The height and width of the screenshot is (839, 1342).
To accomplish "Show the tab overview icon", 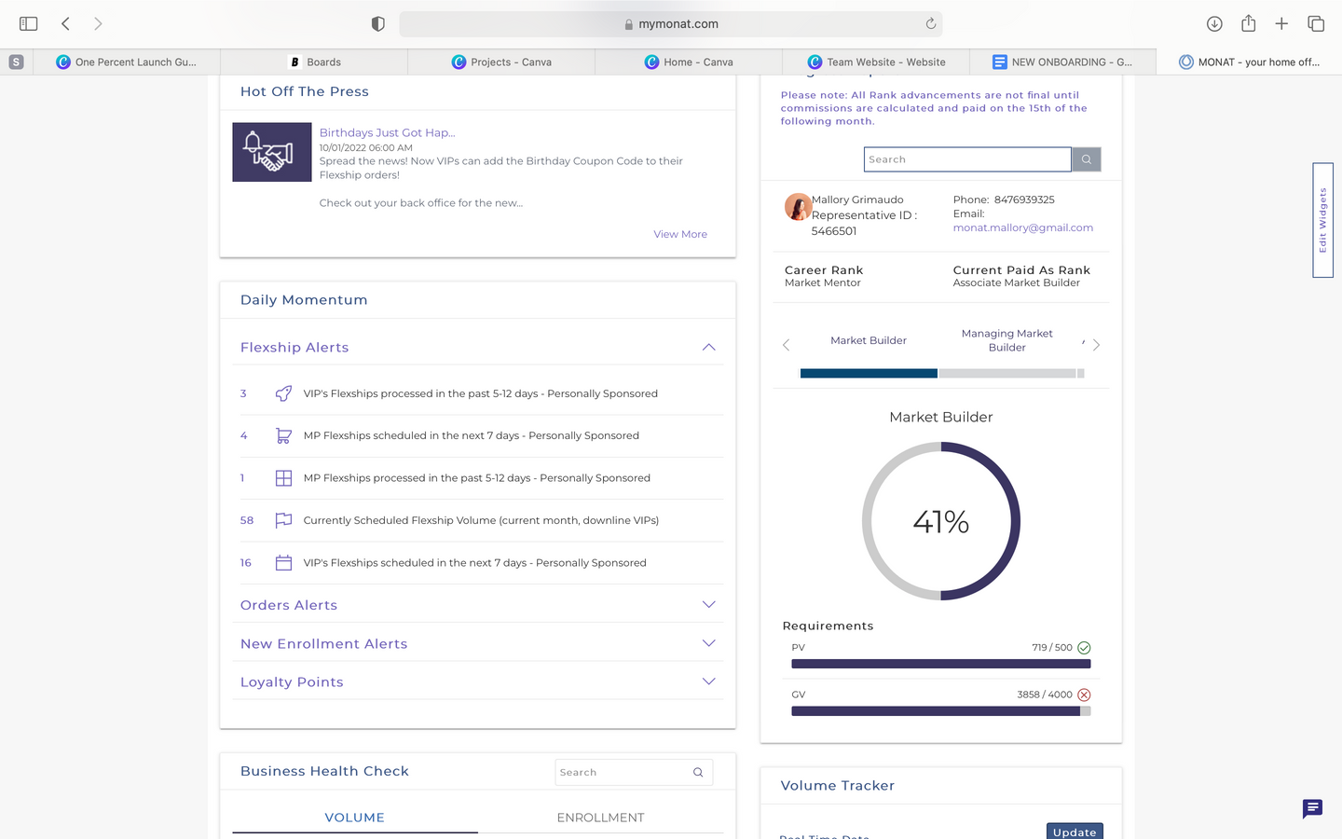I will pyautogui.click(x=1316, y=23).
